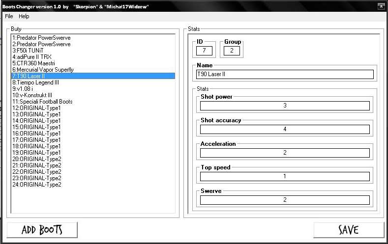This screenshot has width=388, height=244.
Task: Choose 4:adiPure II TRX from list
Action: click(x=31, y=57)
